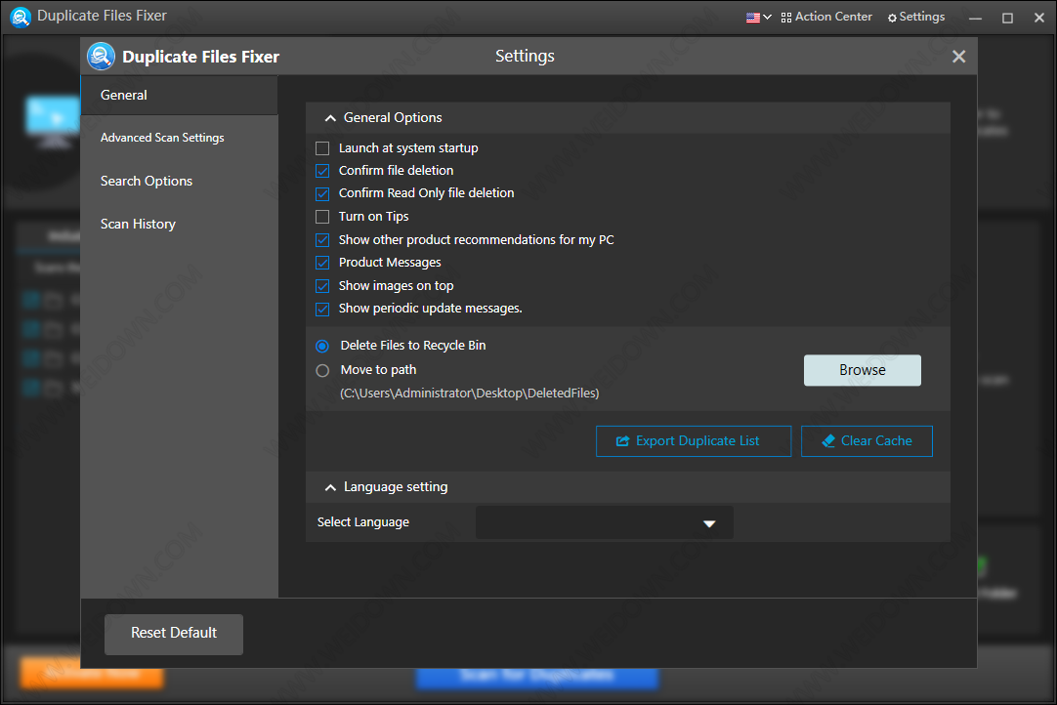Click the Duplicate Files Fixer title bar logo
The width and height of the screenshot is (1057, 705).
click(21, 17)
